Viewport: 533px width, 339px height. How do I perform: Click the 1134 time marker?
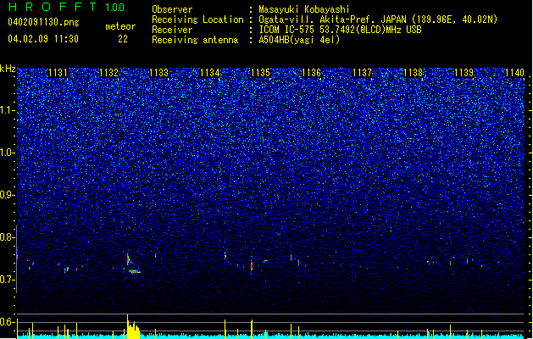coord(210,73)
